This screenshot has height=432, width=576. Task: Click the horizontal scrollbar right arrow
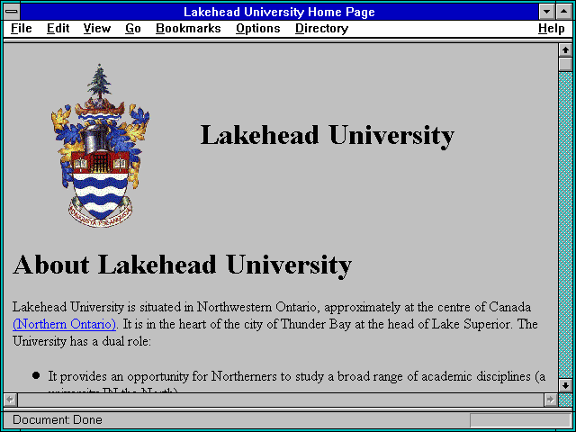click(550, 400)
